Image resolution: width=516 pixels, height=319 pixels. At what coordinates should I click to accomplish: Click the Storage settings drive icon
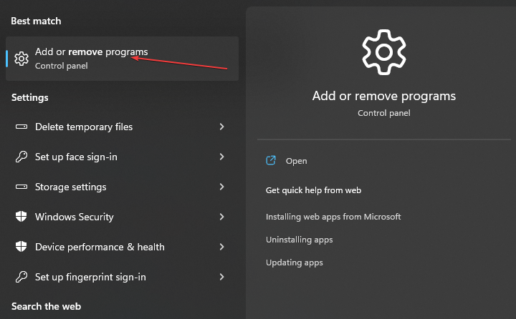(x=21, y=187)
